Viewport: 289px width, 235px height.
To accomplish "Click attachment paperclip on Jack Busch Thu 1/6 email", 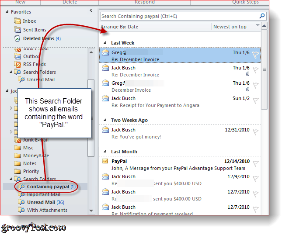I will (x=248, y=74).
